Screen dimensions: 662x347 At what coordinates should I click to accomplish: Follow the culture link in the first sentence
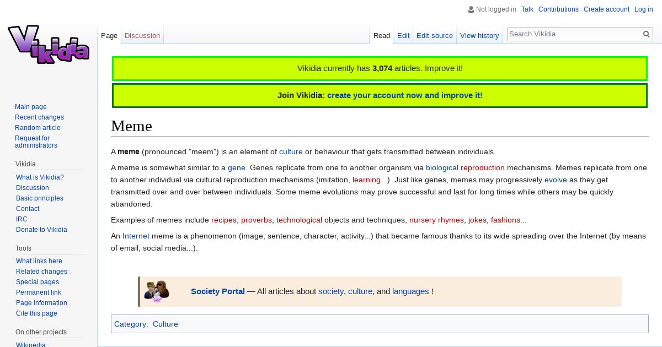pyautogui.click(x=291, y=152)
